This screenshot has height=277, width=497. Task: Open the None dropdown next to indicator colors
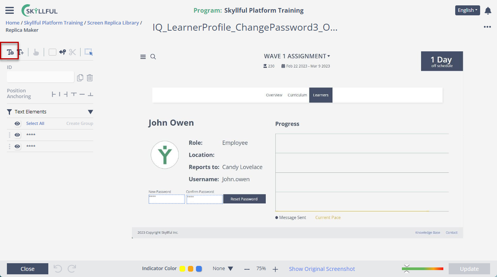(x=223, y=269)
